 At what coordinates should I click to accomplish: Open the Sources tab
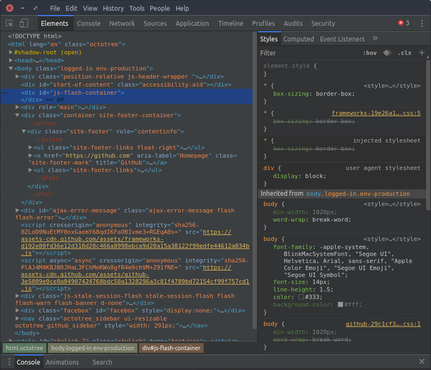[x=155, y=23]
